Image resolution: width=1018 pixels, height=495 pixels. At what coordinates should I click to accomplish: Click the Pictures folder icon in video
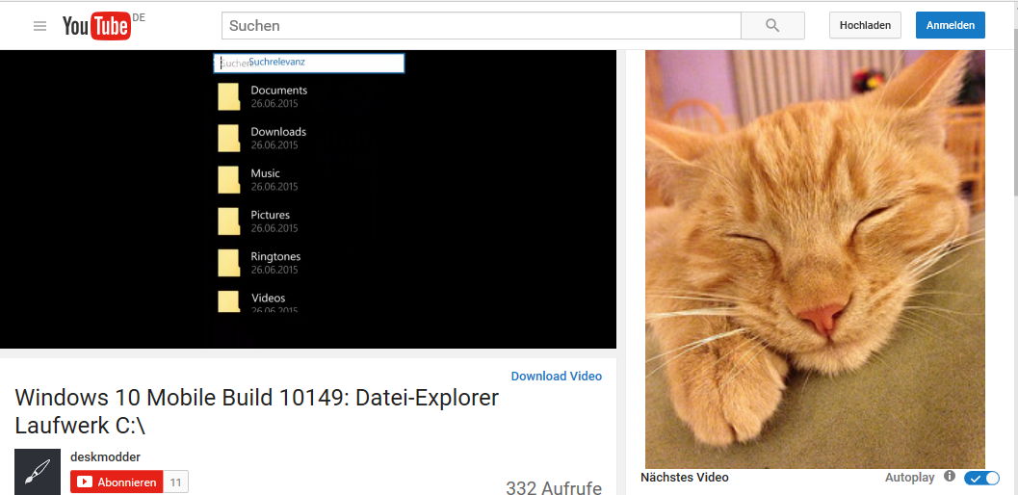pyautogui.click(x=228, y=221)
